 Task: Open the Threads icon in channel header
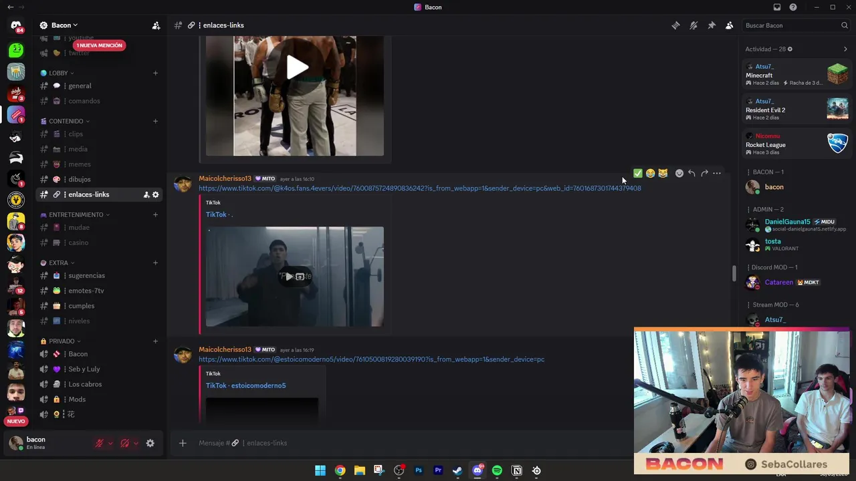pos(675,25)
